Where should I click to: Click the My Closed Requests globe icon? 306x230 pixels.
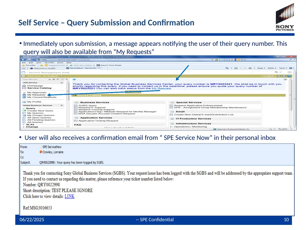pos(24,97)
